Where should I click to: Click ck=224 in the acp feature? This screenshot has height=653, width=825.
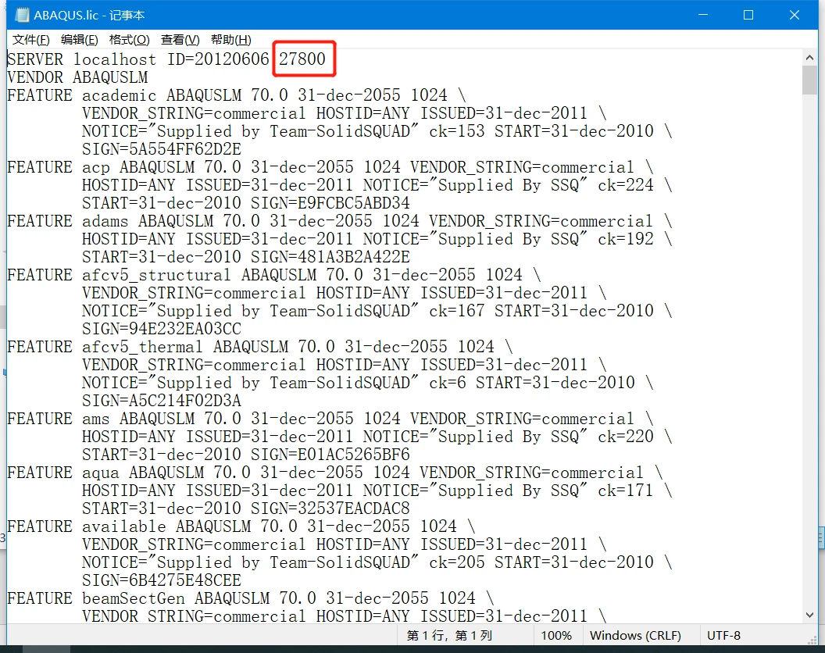coord(626,185)
